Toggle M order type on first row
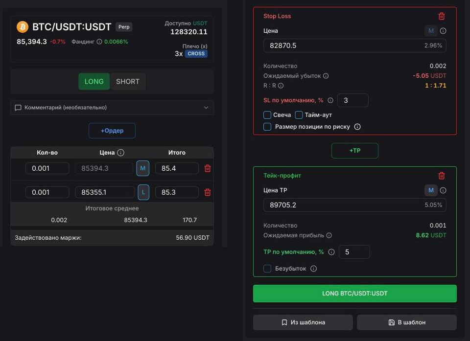 pyautogui.click(x=142, y=168)
